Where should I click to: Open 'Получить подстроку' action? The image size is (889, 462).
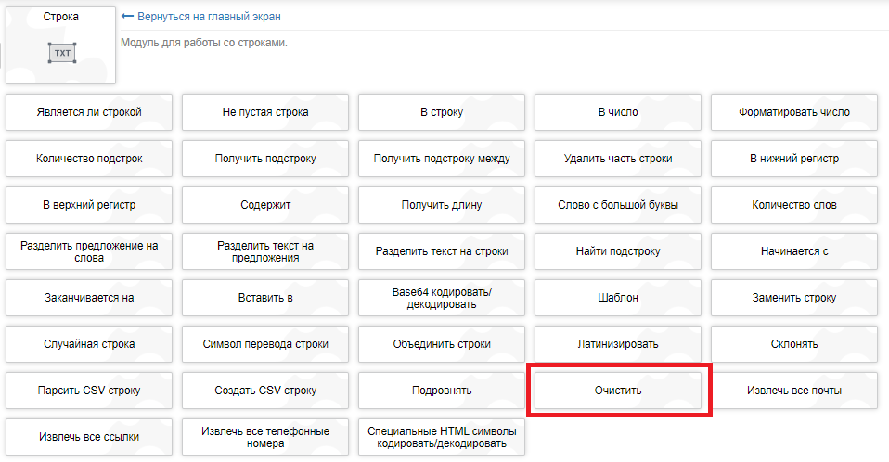pyautogui.click(x=265, y=159)
